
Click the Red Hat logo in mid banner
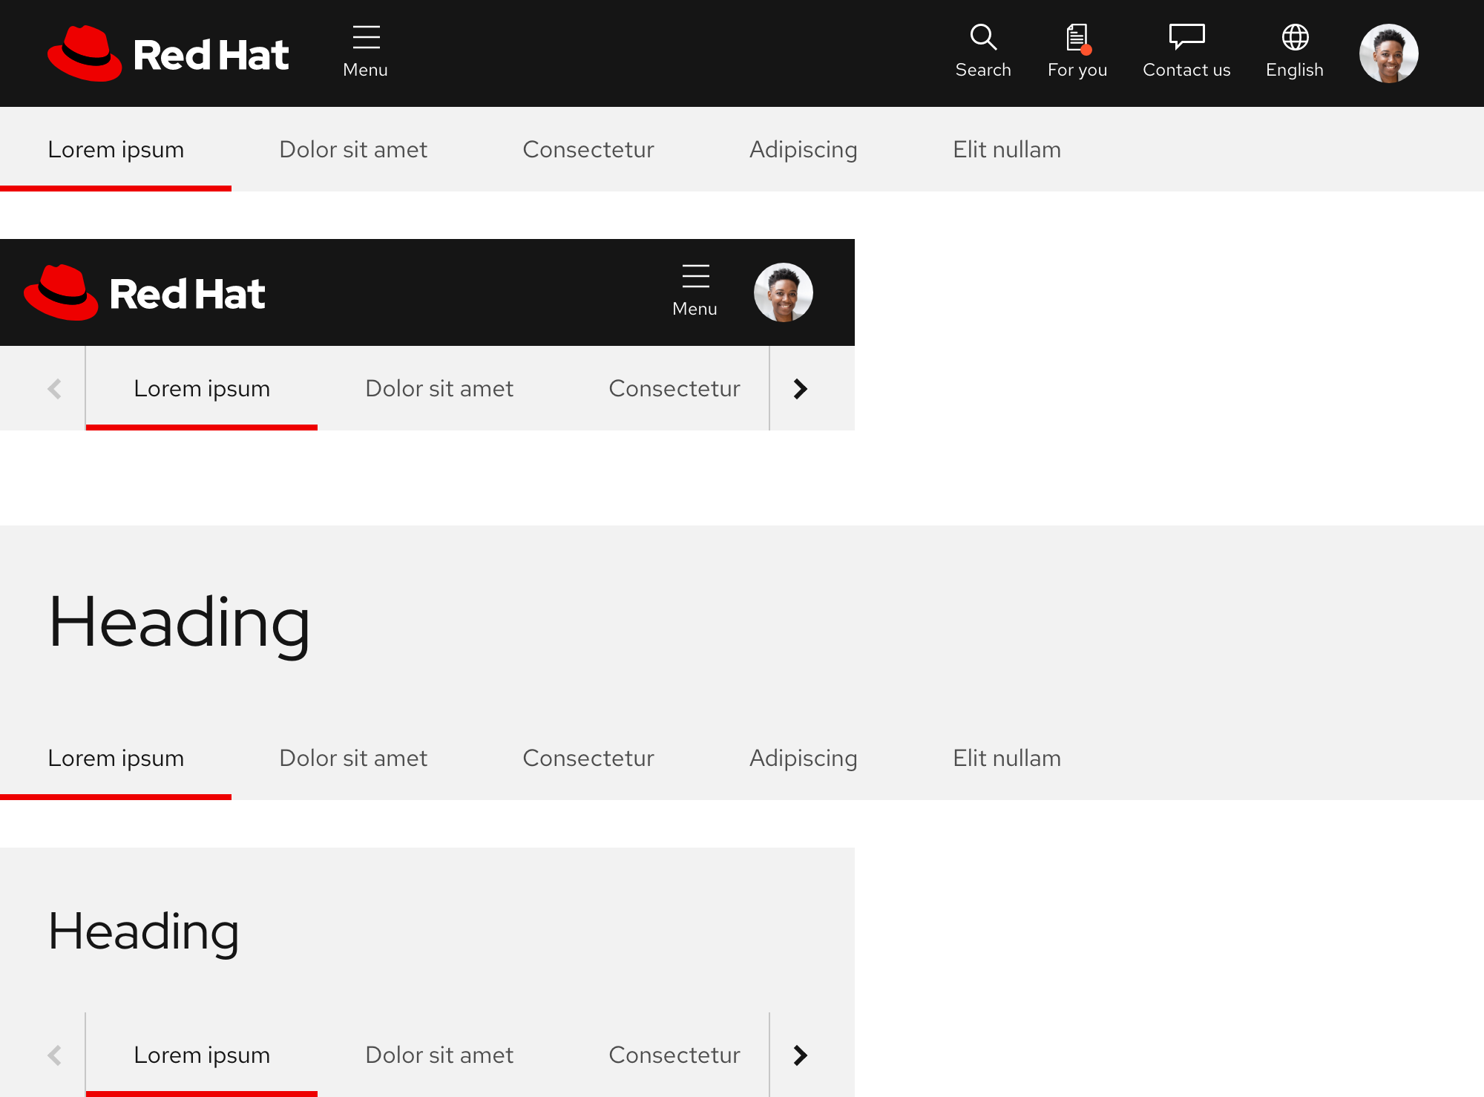(144, 292)
